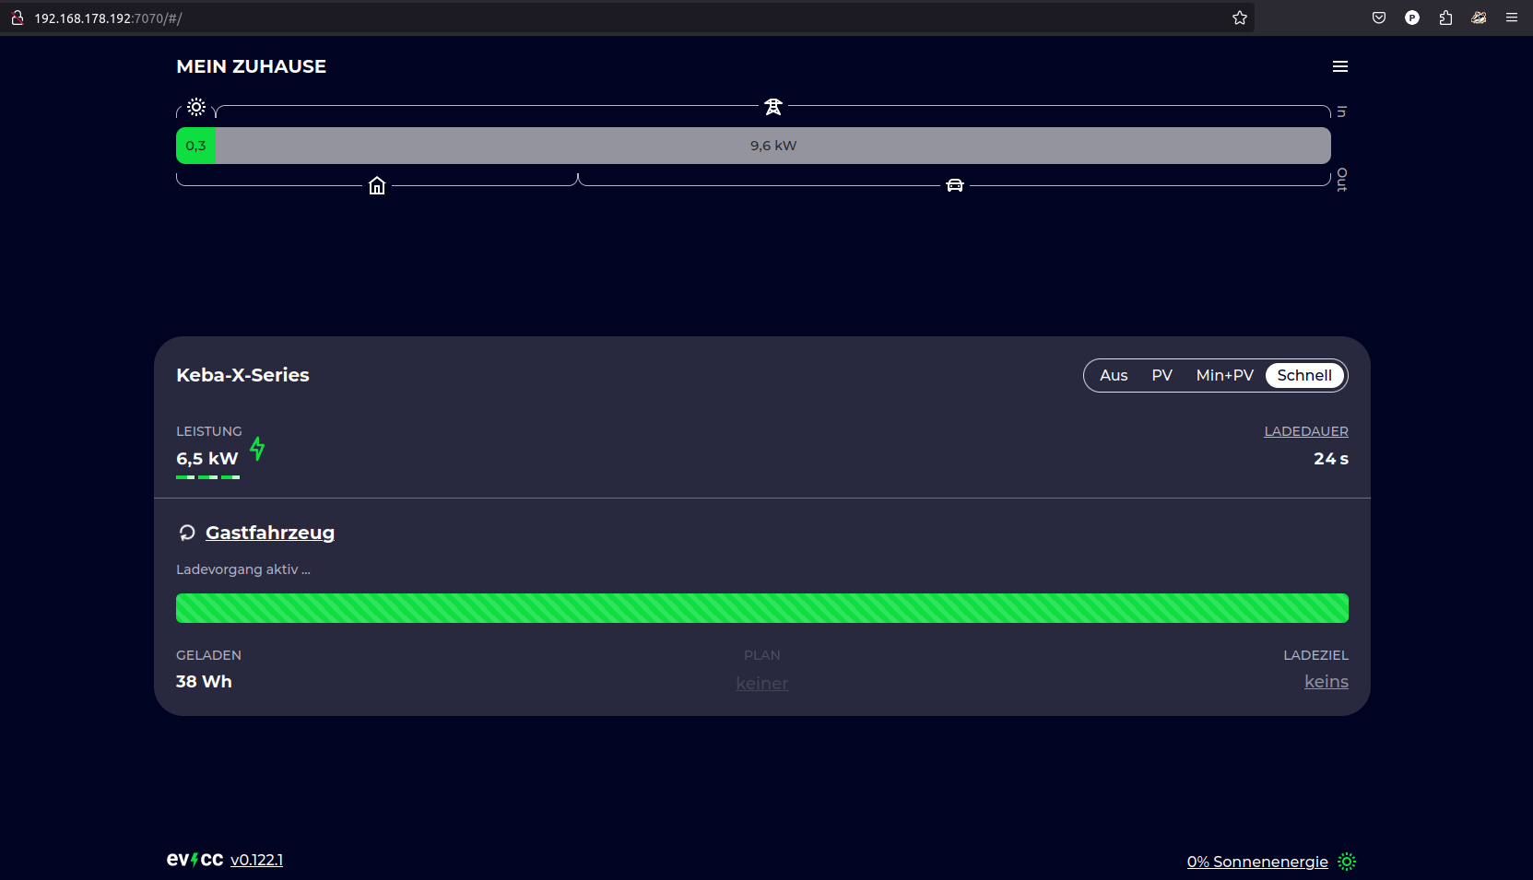Select Min+PV charging mode
The image size is (1533, 880).
(1224, 375)
